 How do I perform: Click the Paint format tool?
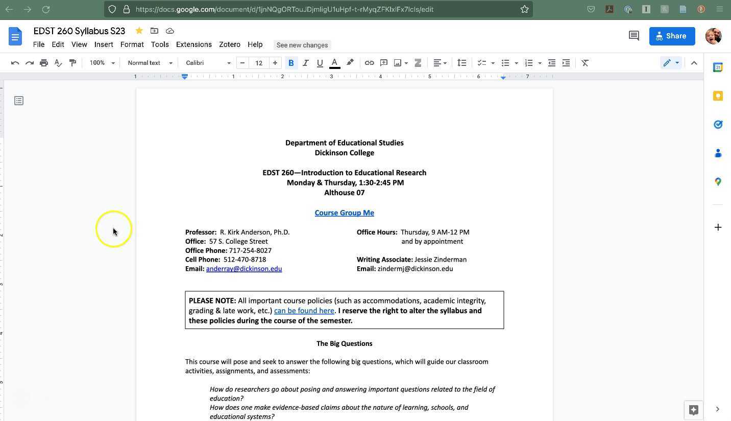coord(72,62)
